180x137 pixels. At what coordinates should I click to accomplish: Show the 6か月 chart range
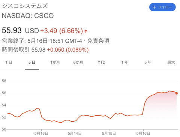point(78,62)
